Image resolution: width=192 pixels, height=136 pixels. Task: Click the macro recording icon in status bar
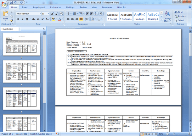[x=57, y=134]
